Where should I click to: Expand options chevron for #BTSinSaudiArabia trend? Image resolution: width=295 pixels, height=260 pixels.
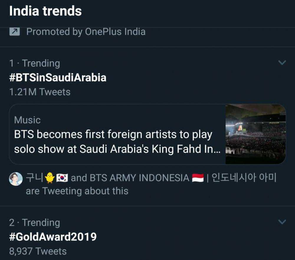tap(282, 62)
